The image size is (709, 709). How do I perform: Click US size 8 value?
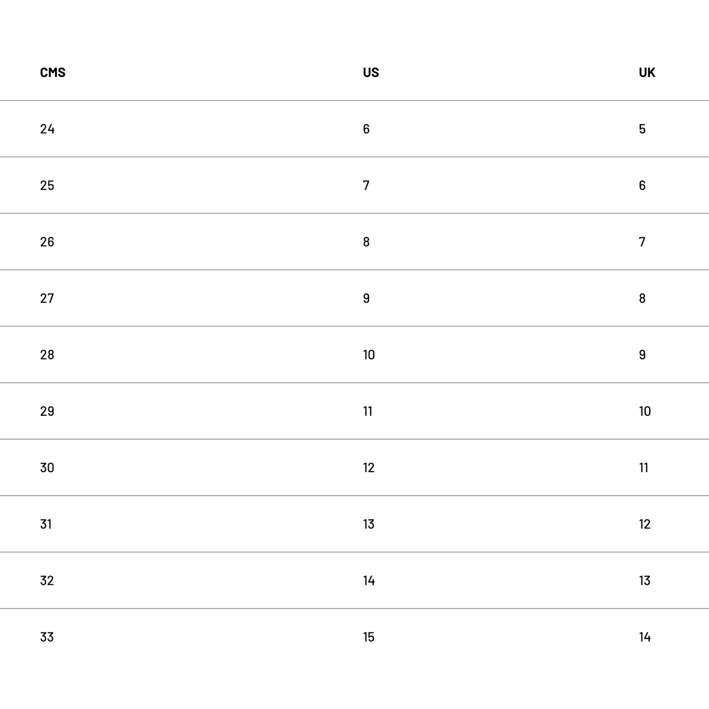point(366,242)
